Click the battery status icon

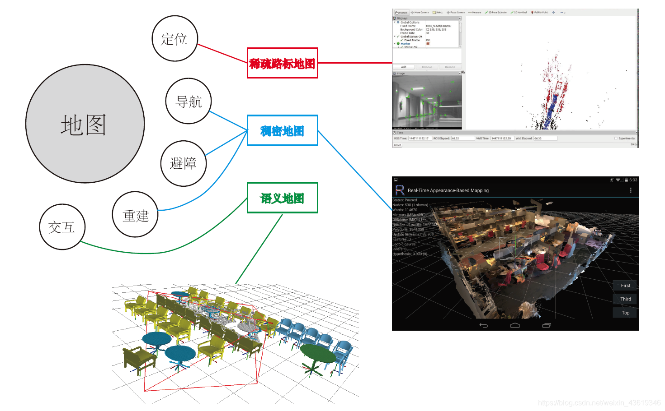tap(626, 180)
